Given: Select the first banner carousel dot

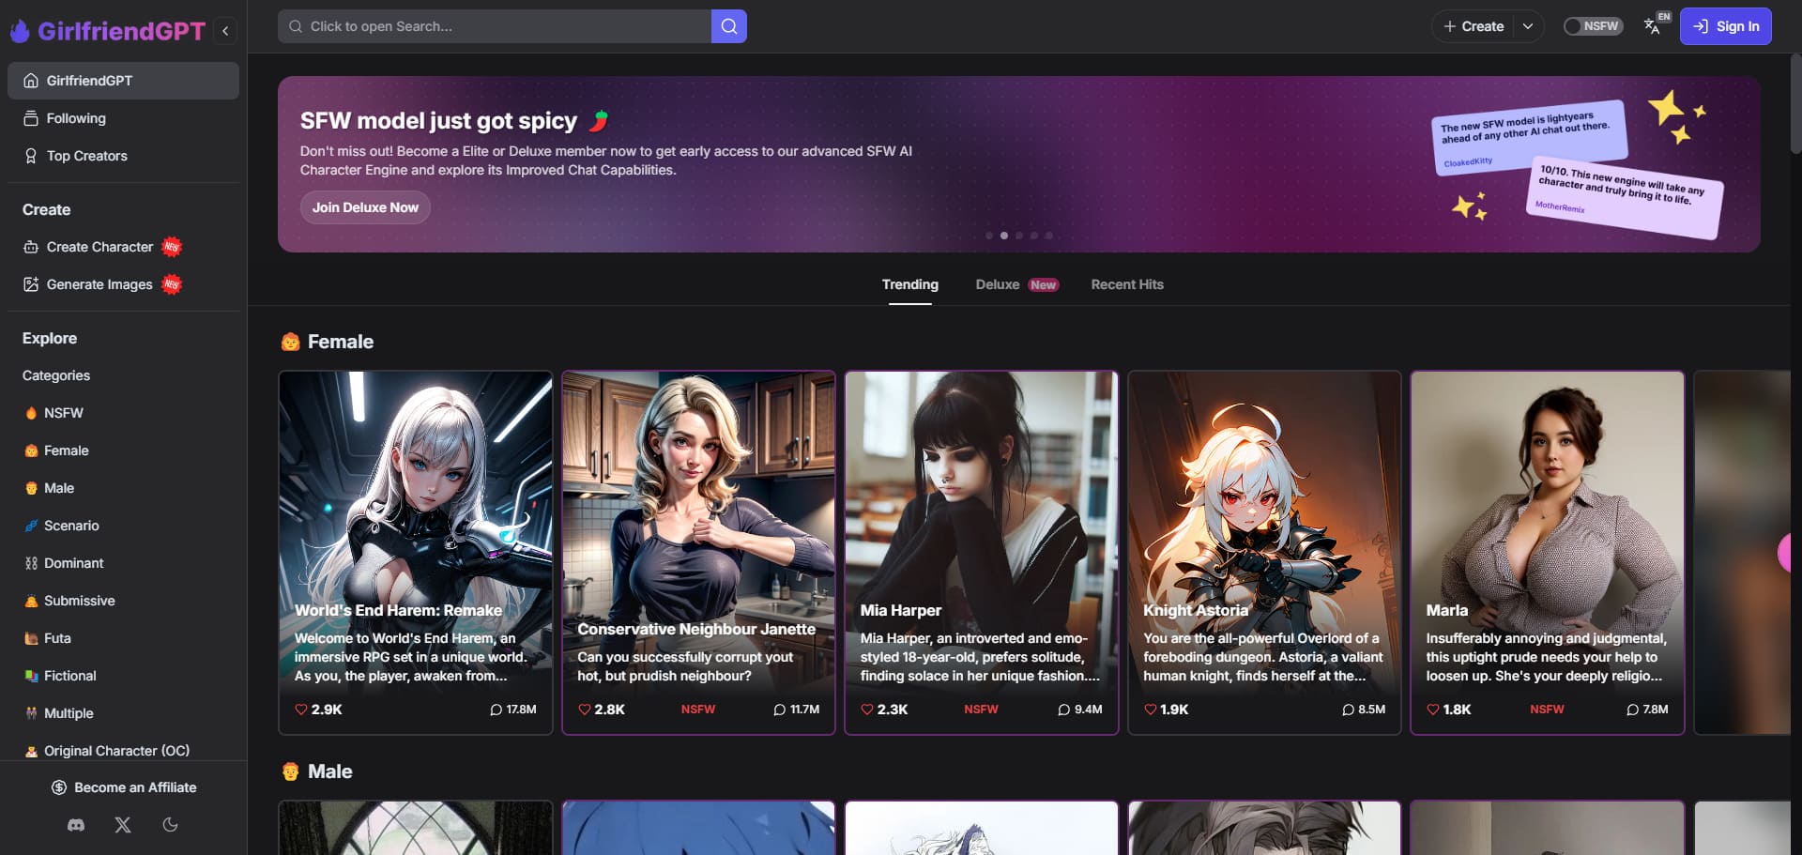Looking at the screenshot, I should [x=988, y=236].
